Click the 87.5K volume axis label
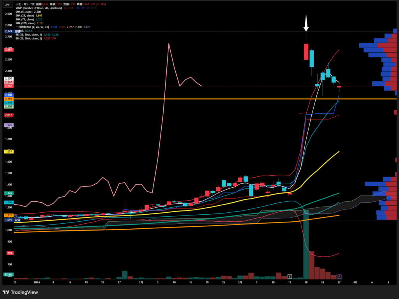399x299 pixels. point(8,274)
